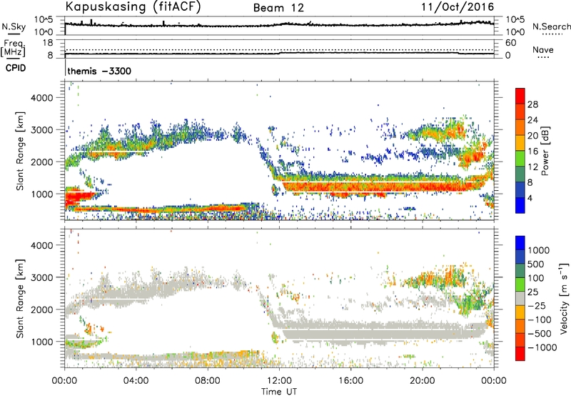The image size is (571, 396).
Task: Click the '28' tick on Power scale
Action: 532,104
